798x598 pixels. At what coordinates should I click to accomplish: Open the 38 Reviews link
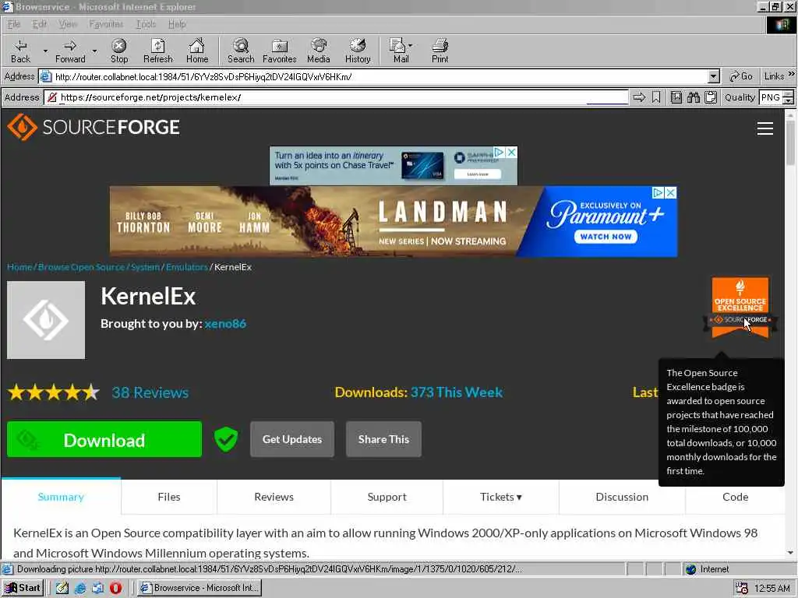(x=150, y=392)
